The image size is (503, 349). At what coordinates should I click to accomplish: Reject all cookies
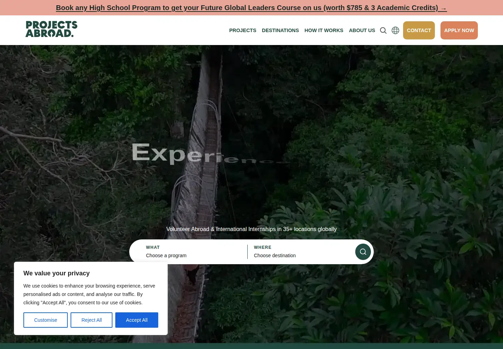92,320
